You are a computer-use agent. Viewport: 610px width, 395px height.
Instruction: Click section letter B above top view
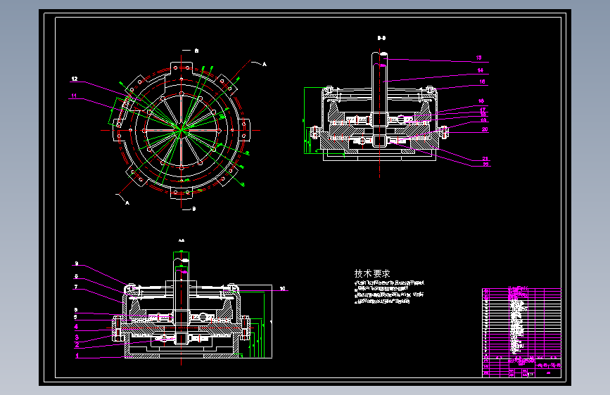tap(196, 51)
